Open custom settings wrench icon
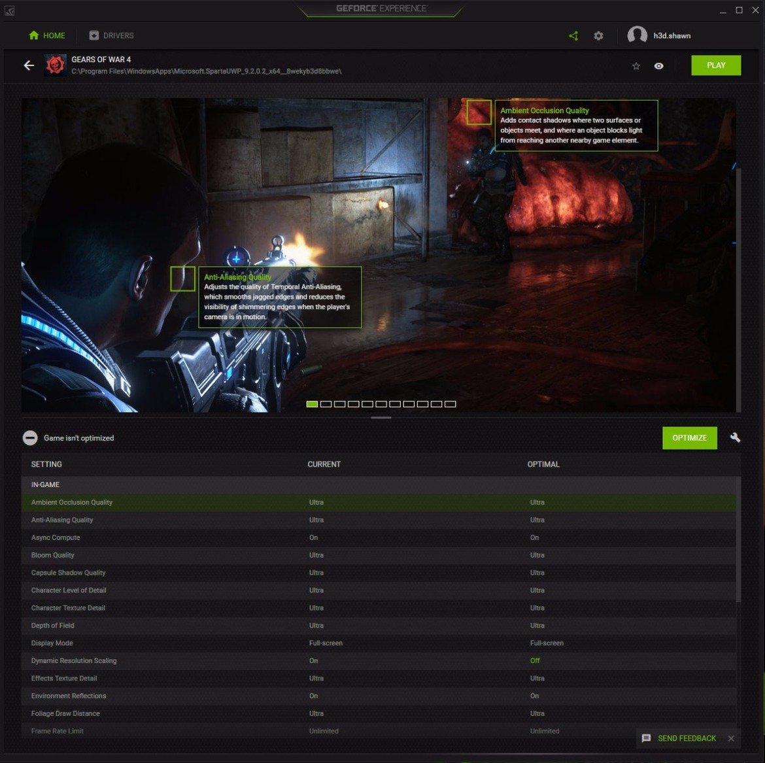 click(x=735, y=437)
